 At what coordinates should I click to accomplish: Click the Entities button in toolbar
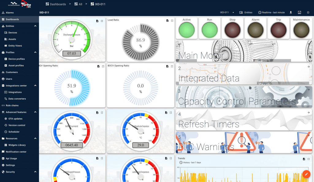(246, 13)
